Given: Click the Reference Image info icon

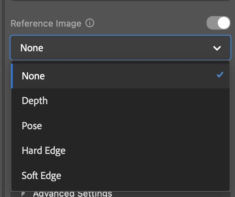Looking at the screenshot, I should (x=90, y=23).
